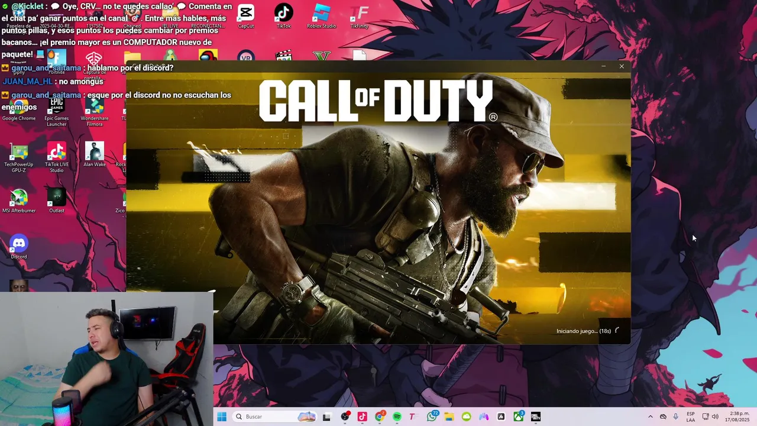
Task: Click the taskbar Buscar search box
Action: (276, 417)
